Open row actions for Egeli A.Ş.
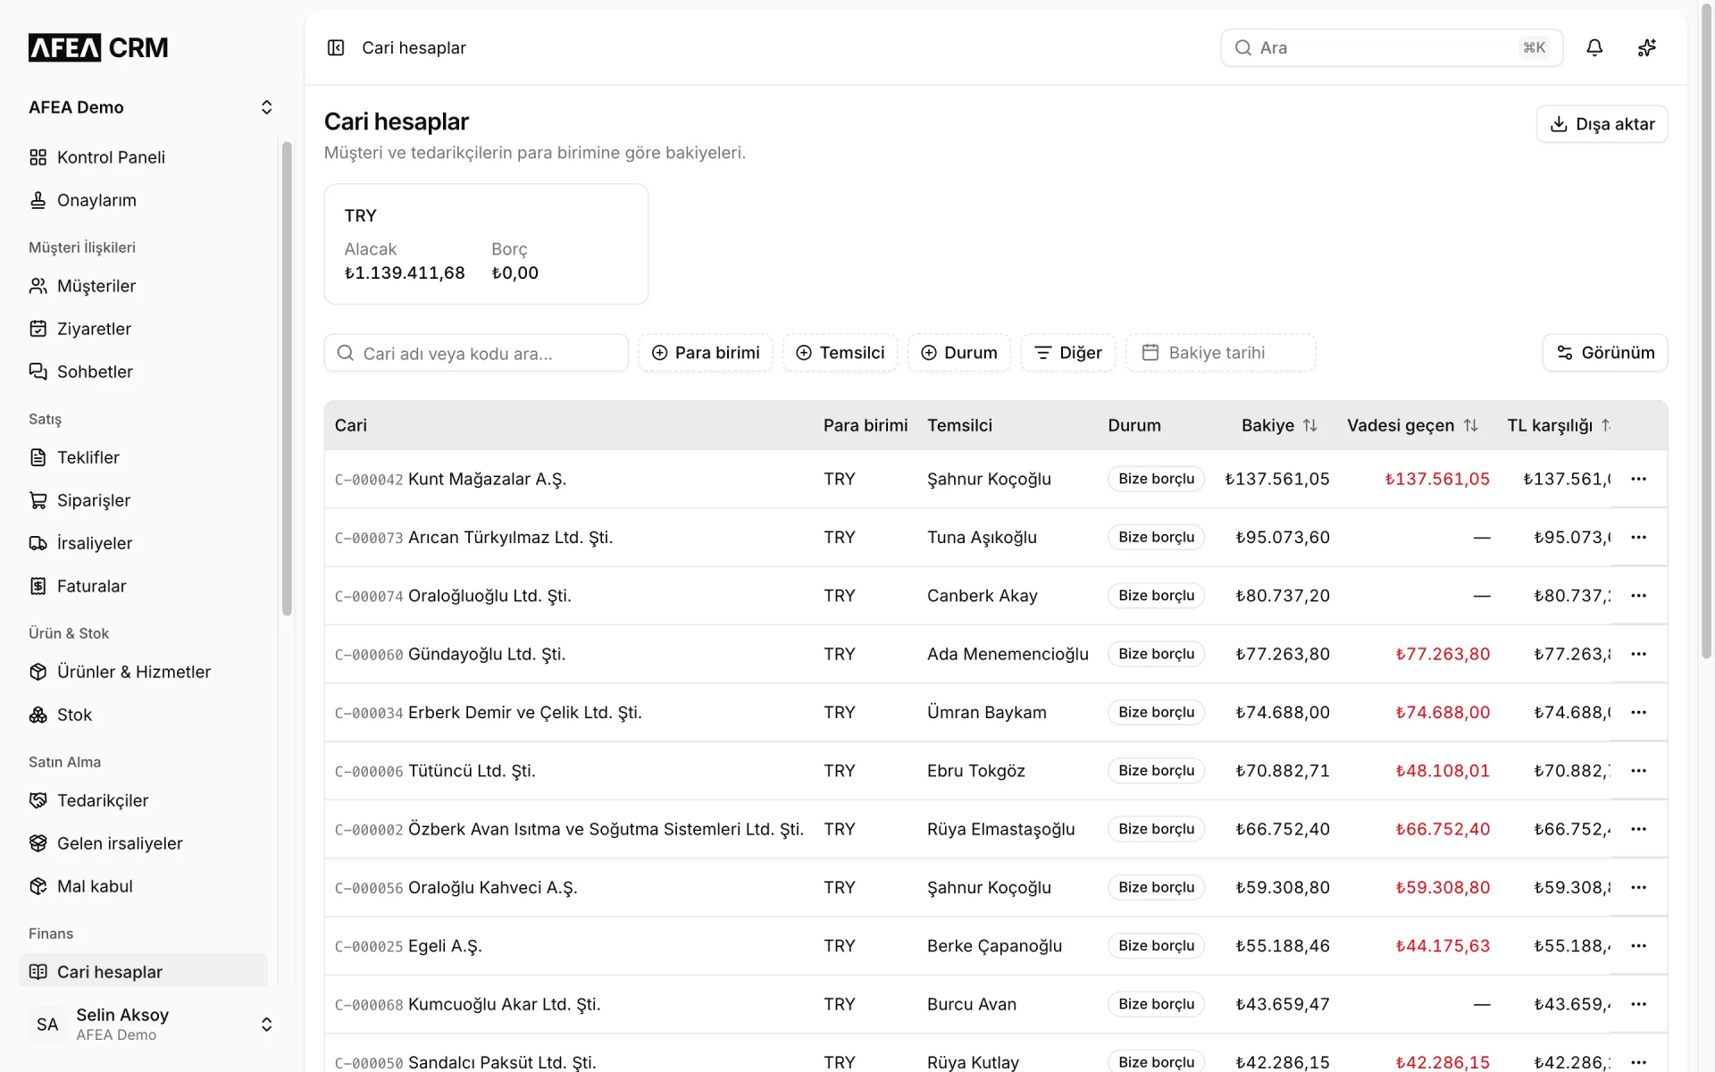The image size is (1715, 1072). click(x=1638, y=946)
